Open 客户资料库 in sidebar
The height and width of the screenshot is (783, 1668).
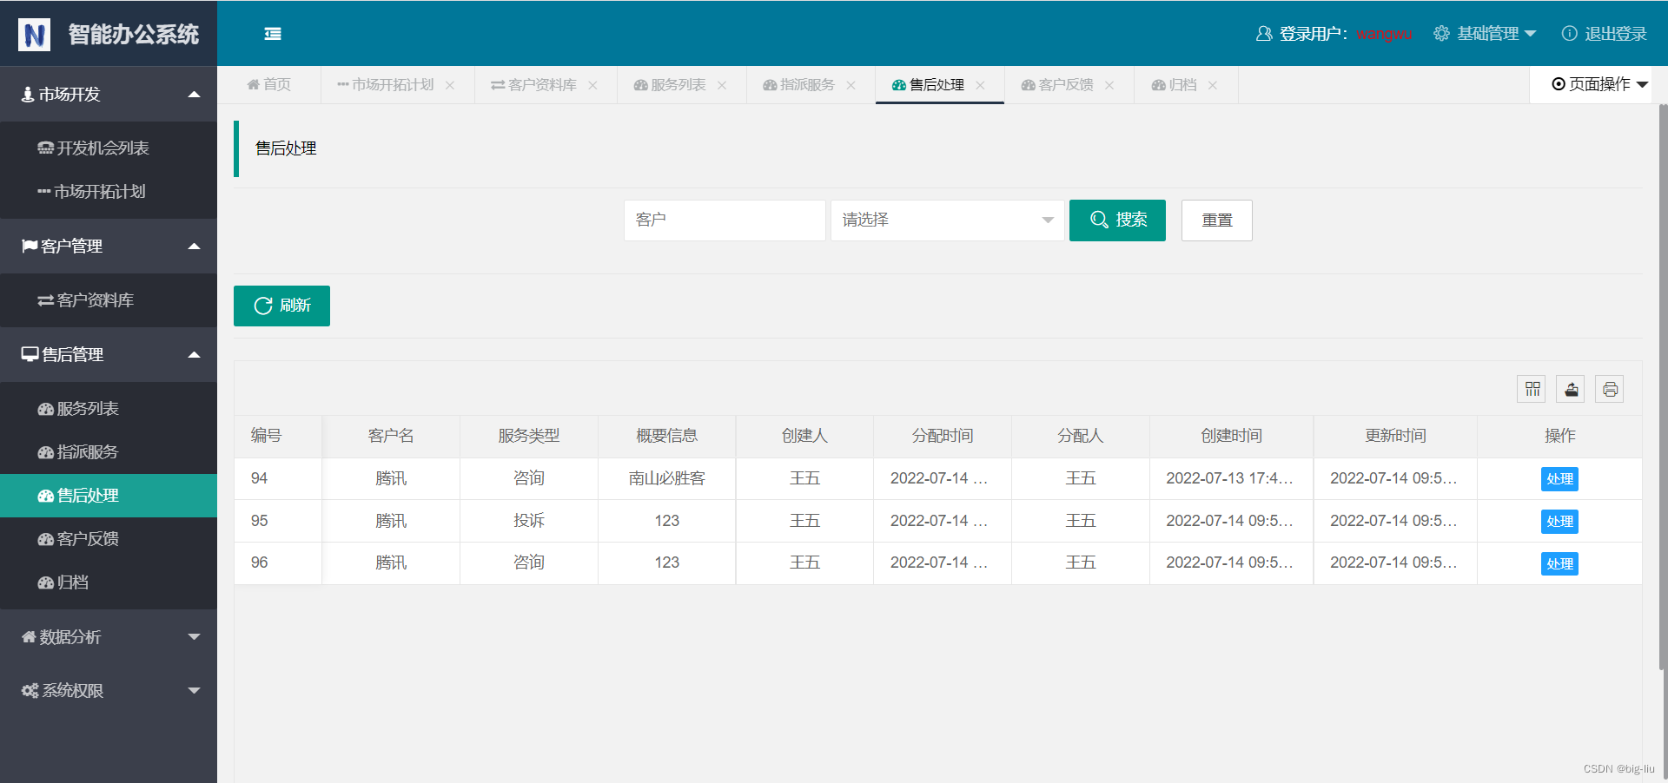click(x=109, y=300)
